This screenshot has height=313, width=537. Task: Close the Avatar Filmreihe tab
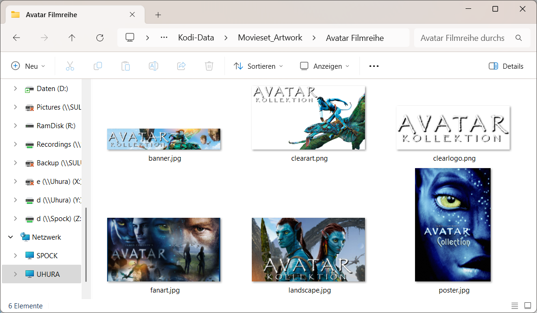[132, 14]
